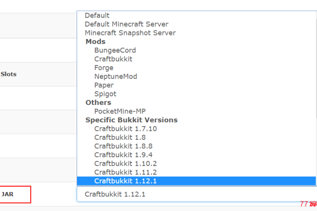Viewport: 317px width, 211px height.
Task: Pick BungeeCord from Mods group
Action: coord(115,50)
